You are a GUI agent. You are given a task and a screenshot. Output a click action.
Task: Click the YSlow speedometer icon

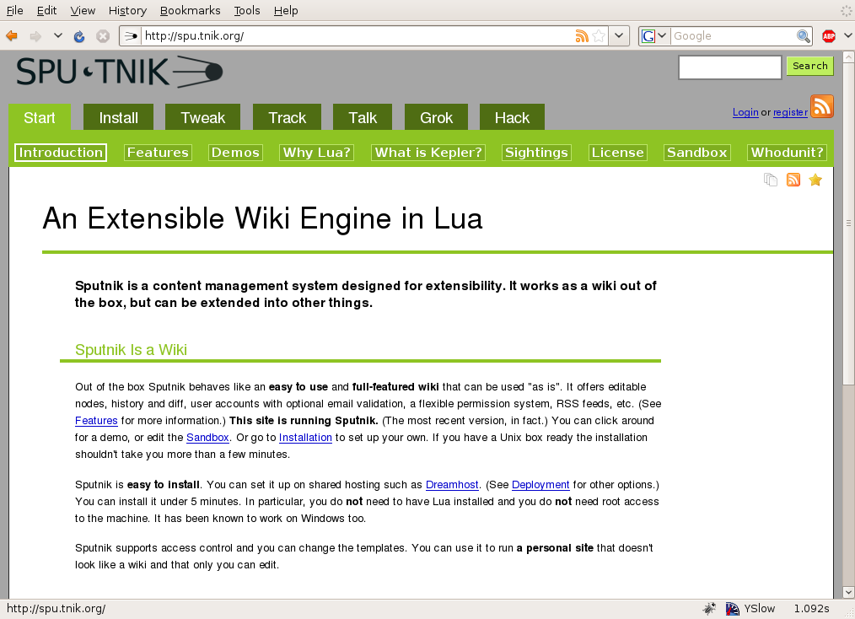click(732, 609)
